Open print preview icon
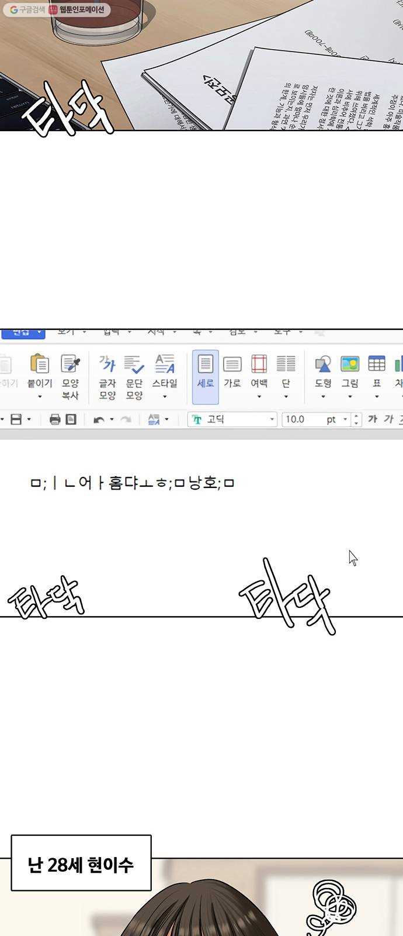 71,419
